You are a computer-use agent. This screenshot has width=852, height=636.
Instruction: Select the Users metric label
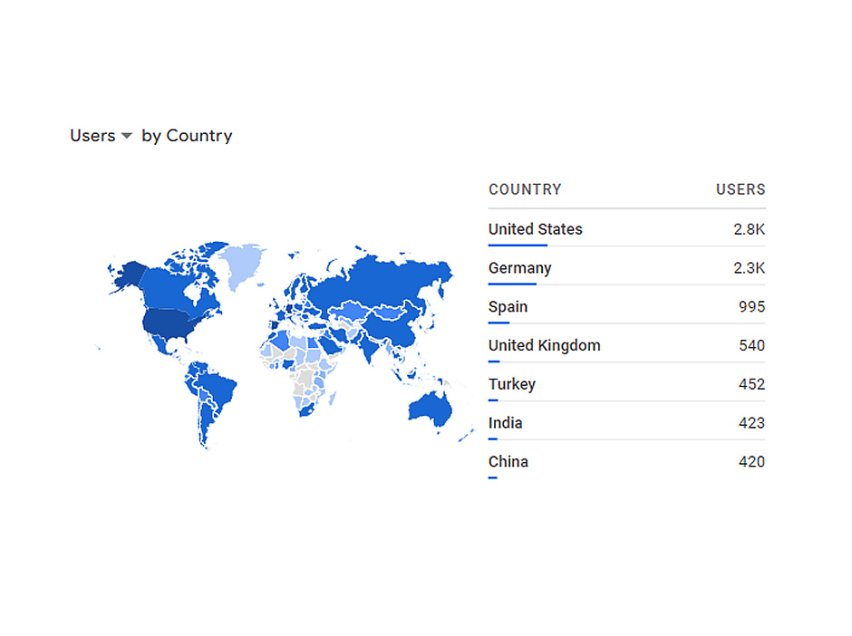pyautogui.click(x=93, y=136)
